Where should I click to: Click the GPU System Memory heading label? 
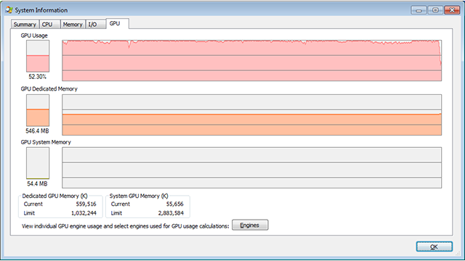point(46,142)
